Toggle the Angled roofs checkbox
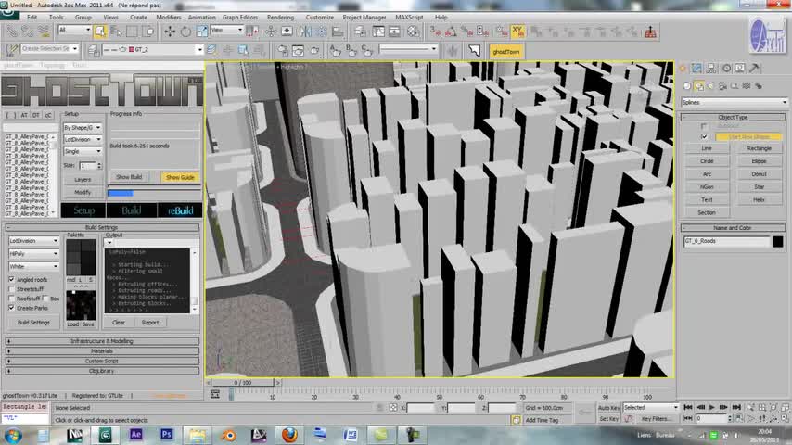792x445 pixels. tap(12, 279)
